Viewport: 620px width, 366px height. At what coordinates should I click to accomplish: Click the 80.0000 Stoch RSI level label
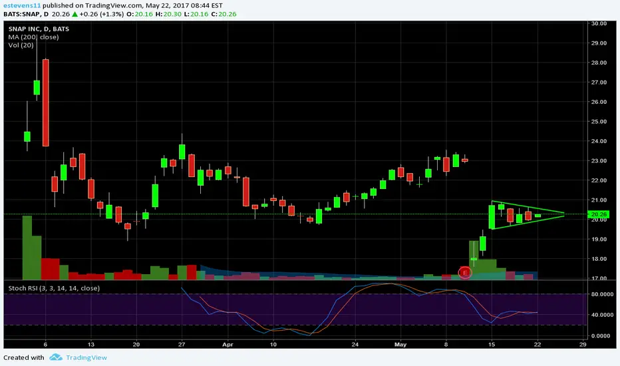[x=602, y=294]
